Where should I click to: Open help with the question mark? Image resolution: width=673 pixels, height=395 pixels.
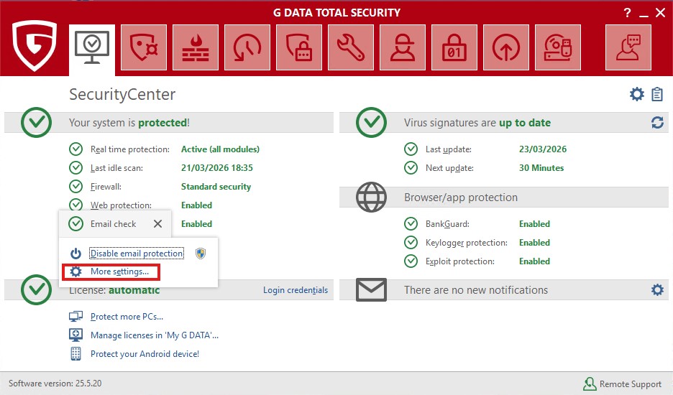tap(628, 13)
